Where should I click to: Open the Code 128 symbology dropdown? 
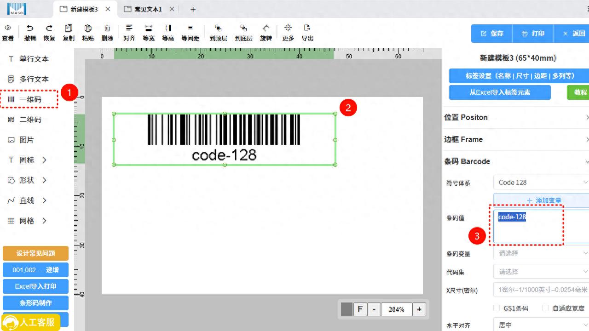(541, 183)
